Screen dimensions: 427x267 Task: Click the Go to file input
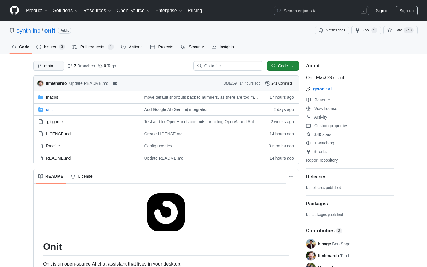coord(228,66)
